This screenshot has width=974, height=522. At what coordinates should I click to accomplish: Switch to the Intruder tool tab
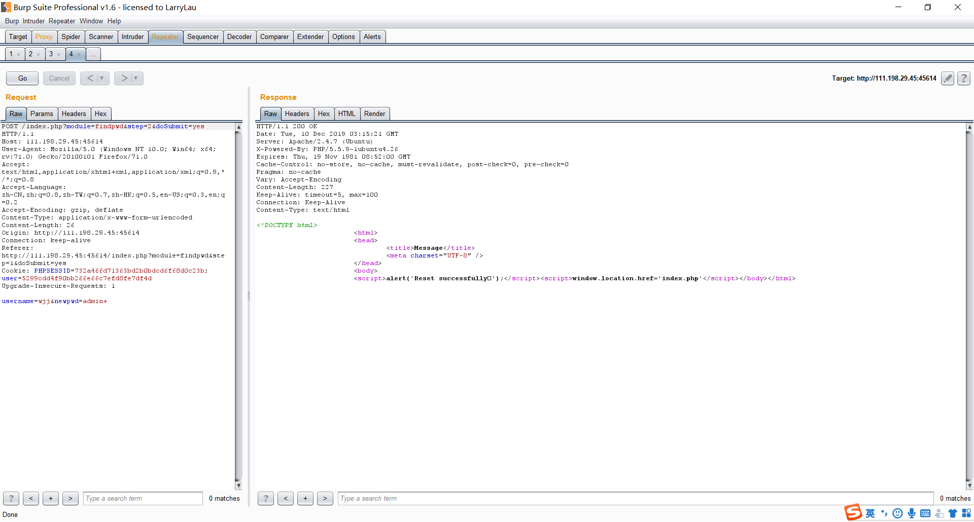[x=132, y=36]
